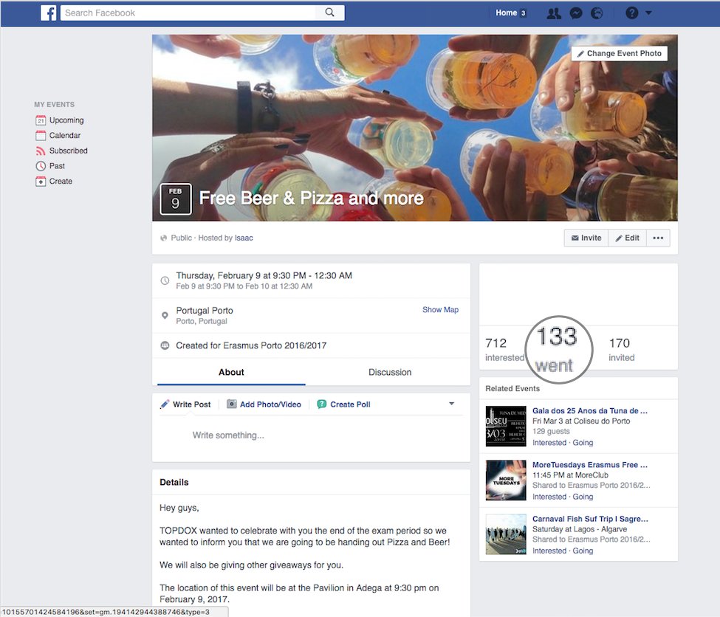Image resolution: width=720 pixels, height=617 pixels.
Task: Click the Feb 9 date badge
Action: (176, 199)
